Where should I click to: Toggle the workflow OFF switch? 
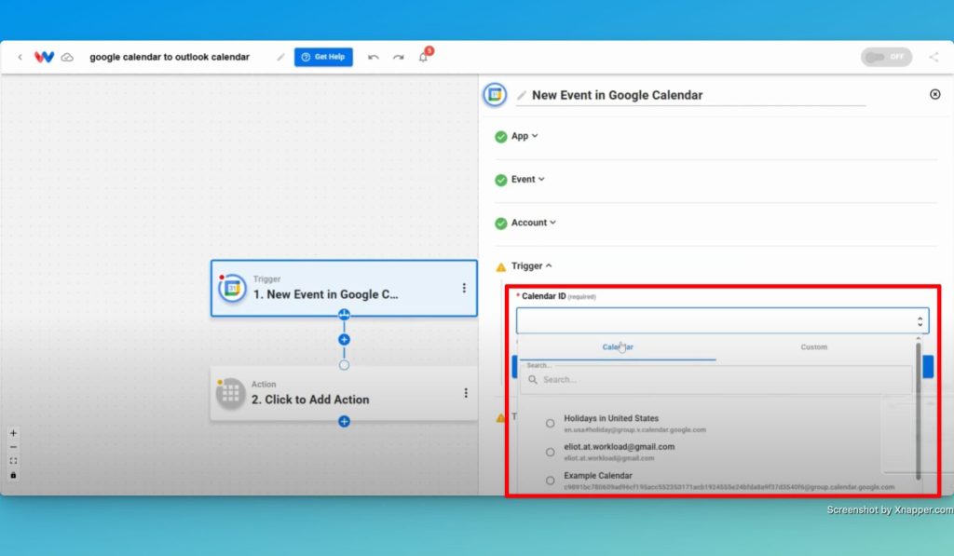(x=886, y=57)
